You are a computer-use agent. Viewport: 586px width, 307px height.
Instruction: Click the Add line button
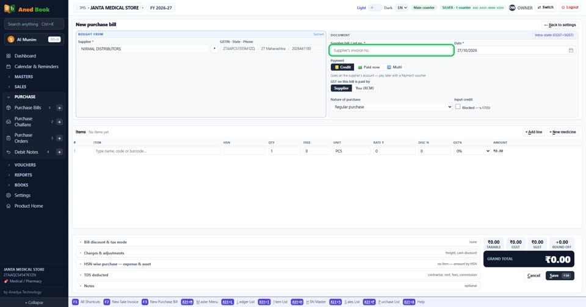[x=534, y=132]
